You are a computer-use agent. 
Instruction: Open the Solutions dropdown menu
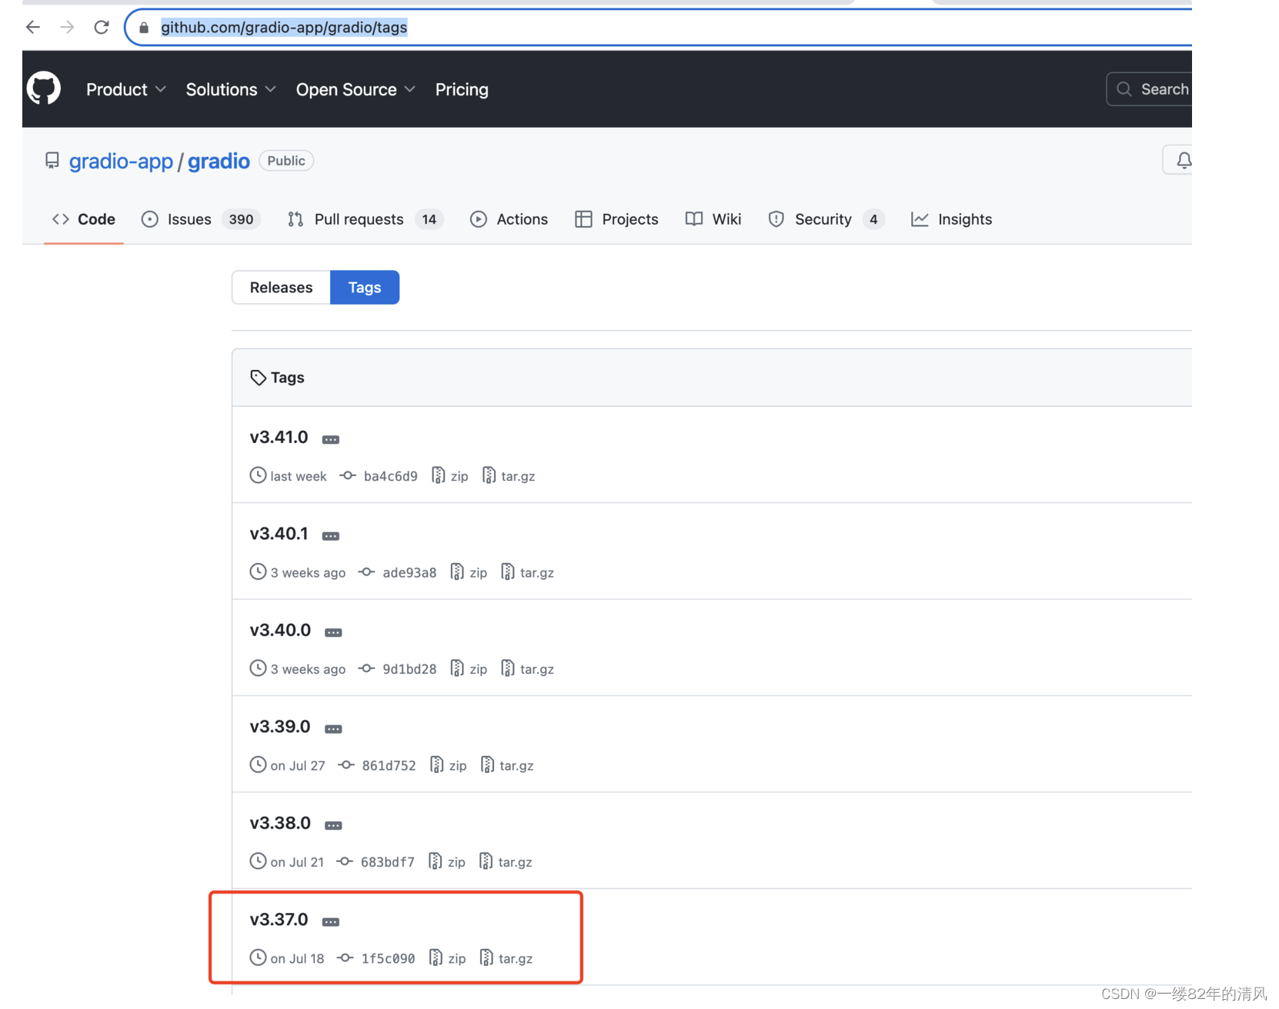tap(231, 89)
